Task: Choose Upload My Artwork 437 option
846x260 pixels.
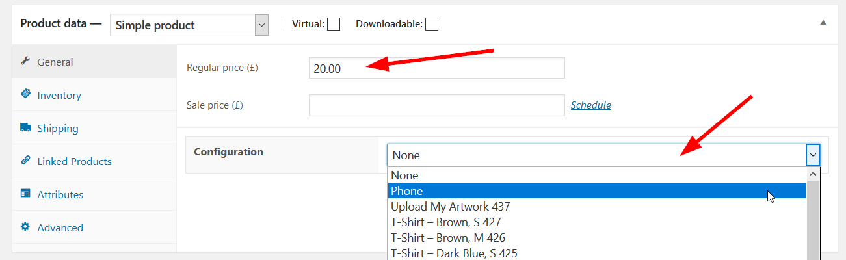Action: [x=597, y=206]
